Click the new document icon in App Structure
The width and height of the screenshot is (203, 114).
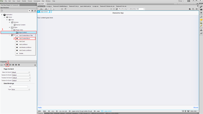point(2,11)
